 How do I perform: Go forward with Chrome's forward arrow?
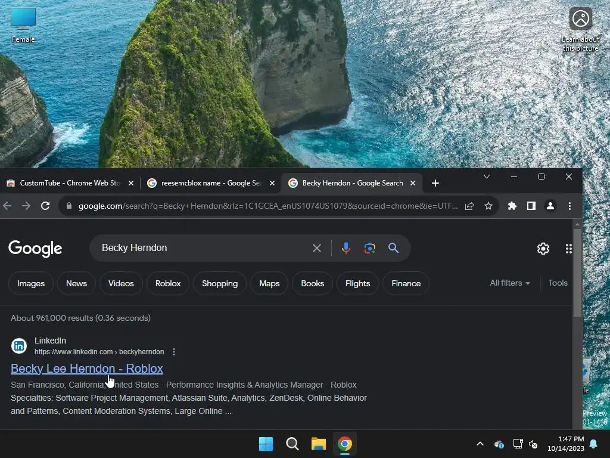tap(26, 206)
